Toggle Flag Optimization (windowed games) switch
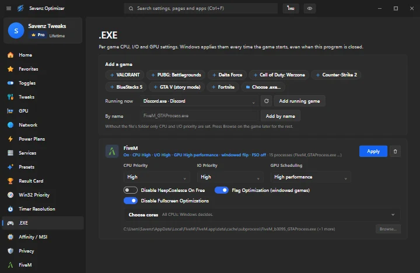This screenshot has width=420, height=273. click(x=222, y=190)
